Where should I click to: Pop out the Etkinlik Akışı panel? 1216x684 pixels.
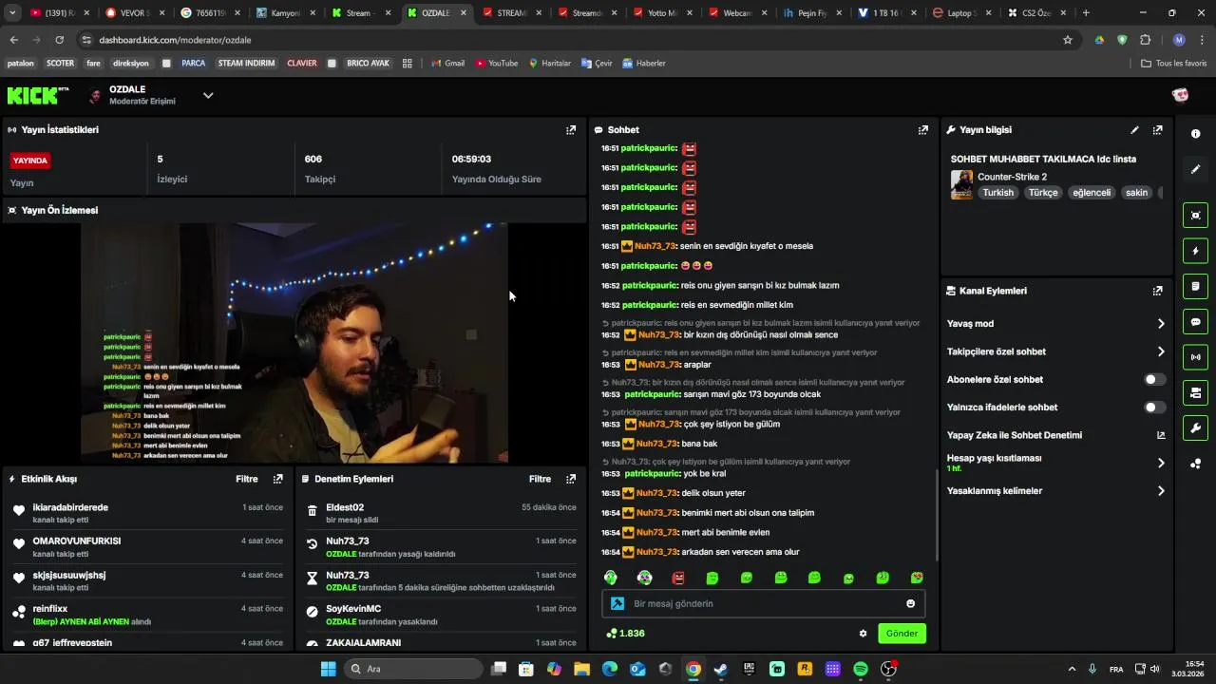pyautogui.click(x=278, y=479)
